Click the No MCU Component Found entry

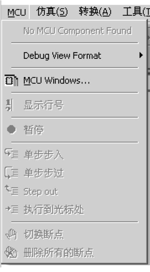click(x=75, y=31)
